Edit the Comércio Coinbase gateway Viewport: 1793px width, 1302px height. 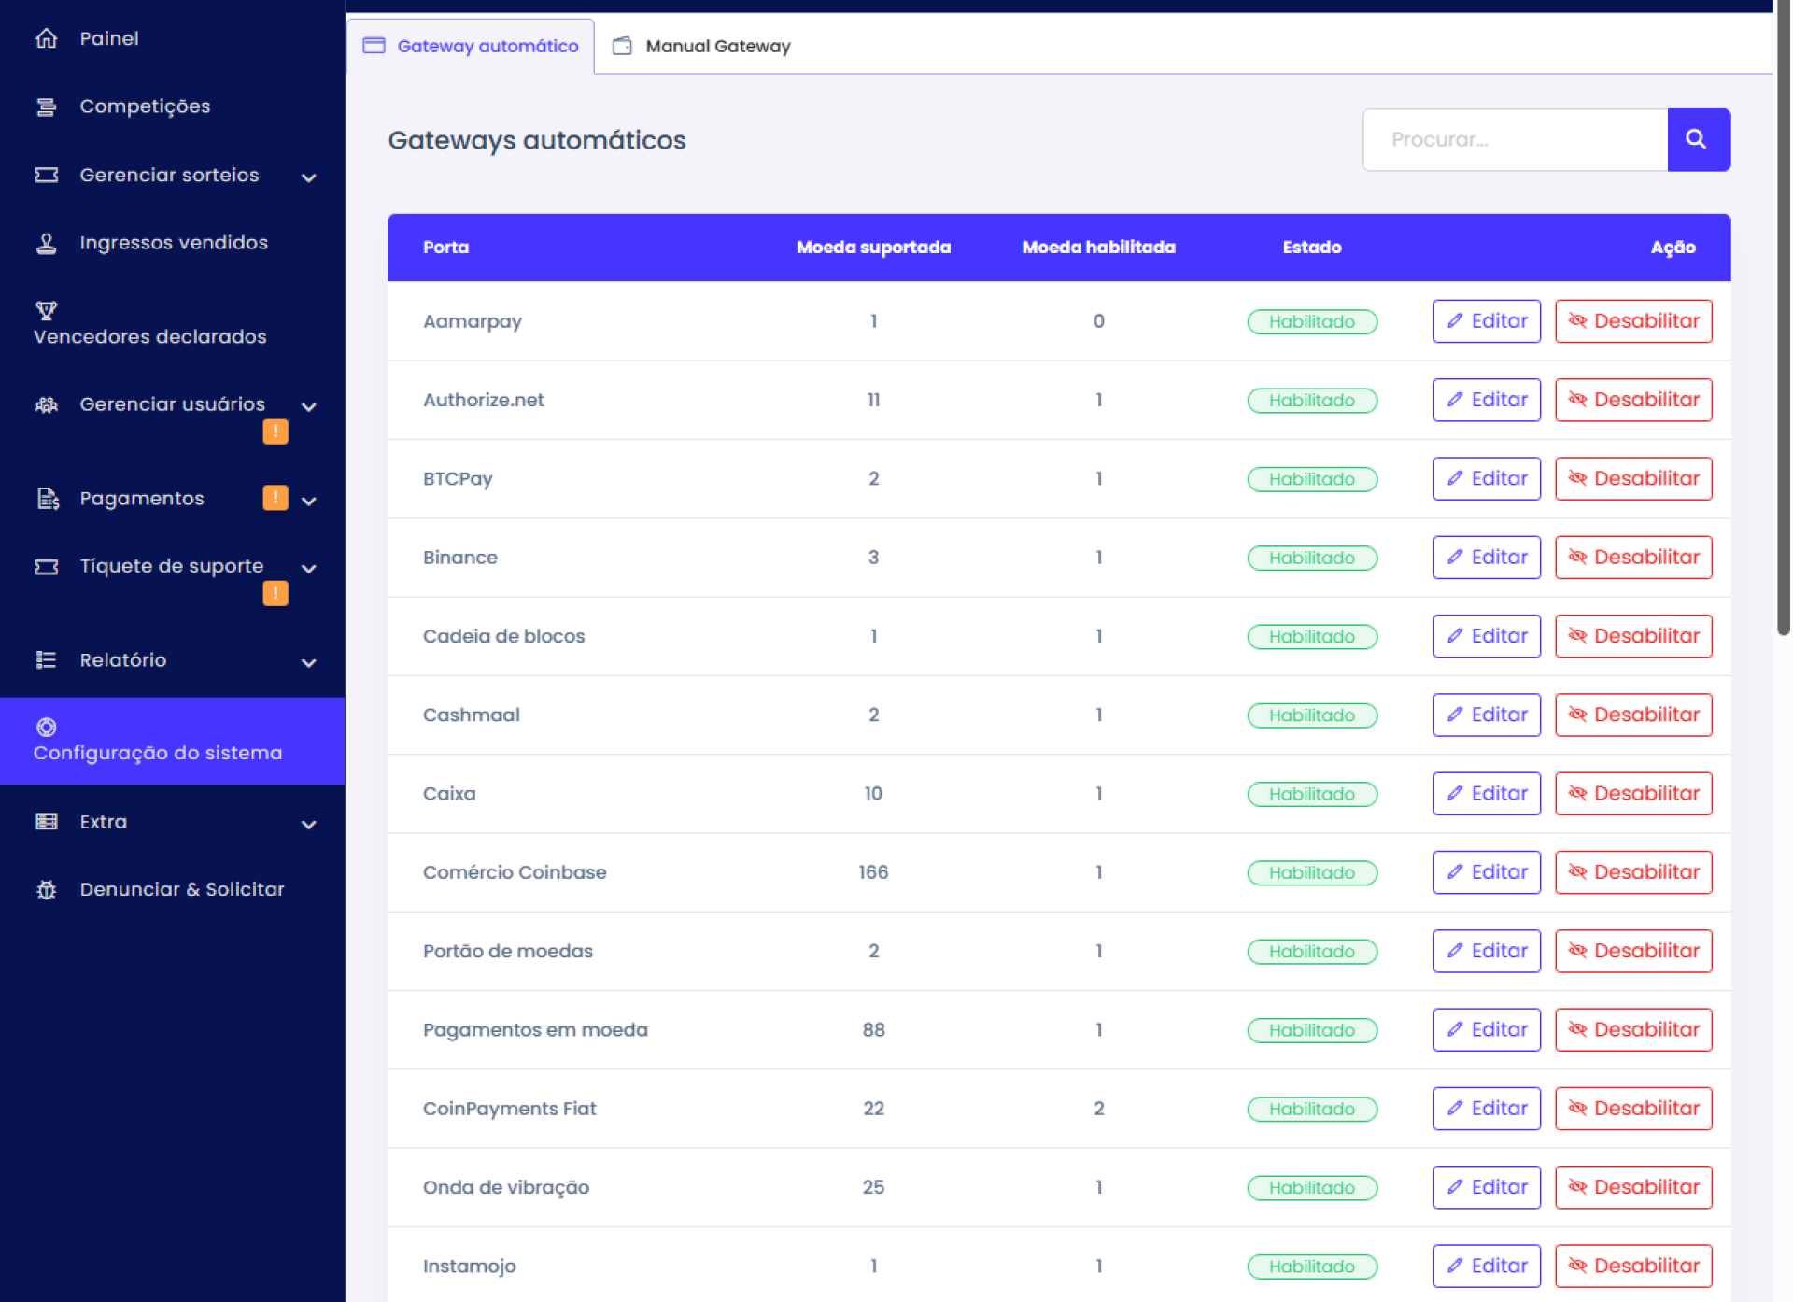(x=1486, y=872)
